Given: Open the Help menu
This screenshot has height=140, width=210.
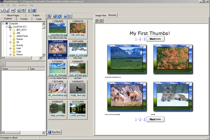Looking at the screenshot, I should [31, 5].
